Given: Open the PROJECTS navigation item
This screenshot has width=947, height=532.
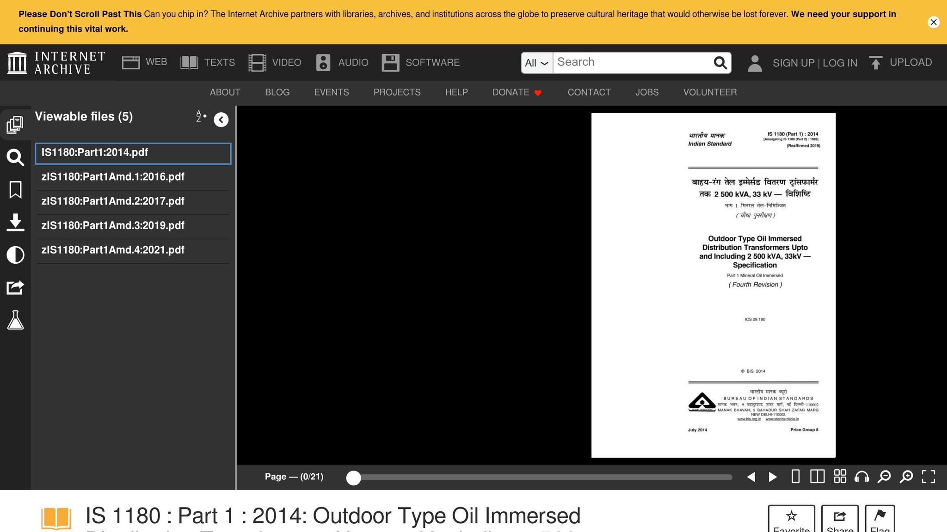Looking at the screenshot, I should [x=397, y=92].
